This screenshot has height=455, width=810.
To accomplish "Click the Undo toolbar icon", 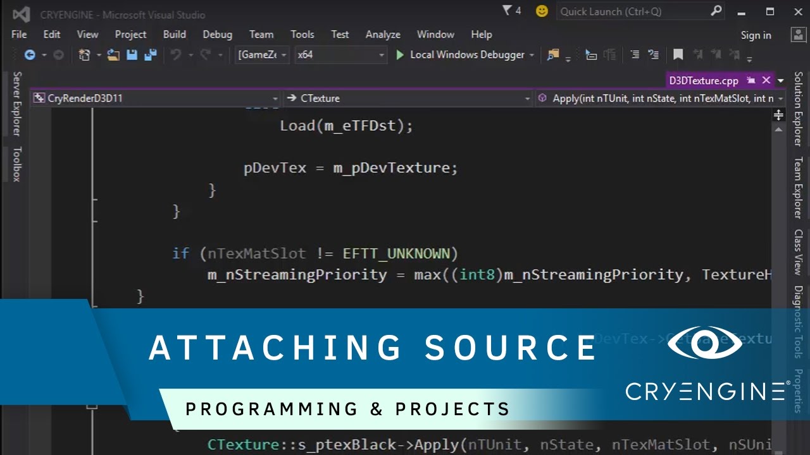I will [176, 55].
